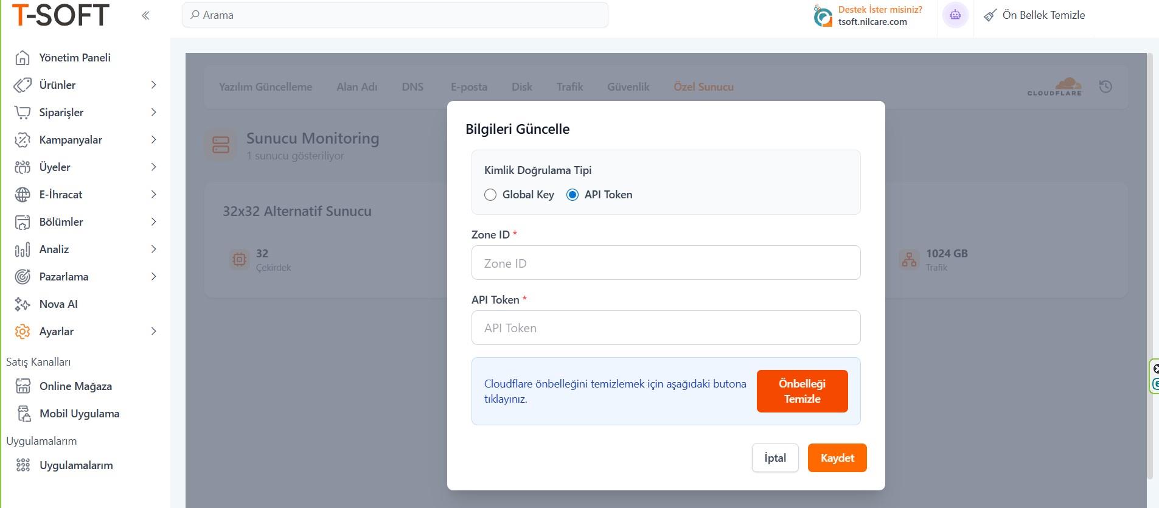The height and width of the screenshot is (508, 1159).
Task: Switch to the Alan Adı tab
Action: 357,87
